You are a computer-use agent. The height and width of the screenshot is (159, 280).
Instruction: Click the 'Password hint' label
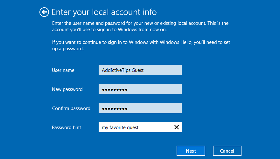click(x=66, y=128)
